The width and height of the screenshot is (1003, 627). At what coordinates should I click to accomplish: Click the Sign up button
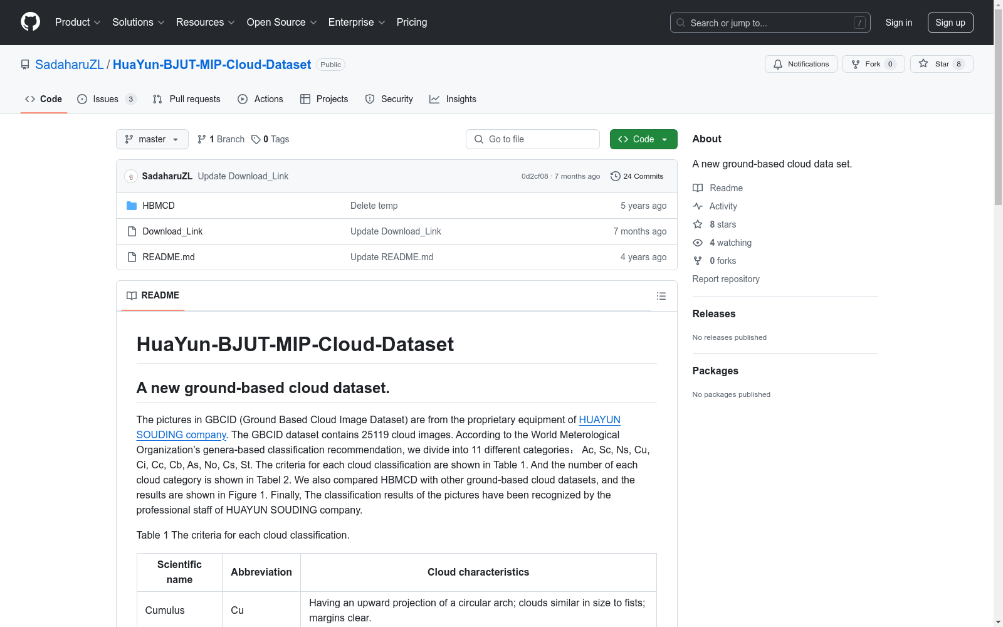coord(950,23)
